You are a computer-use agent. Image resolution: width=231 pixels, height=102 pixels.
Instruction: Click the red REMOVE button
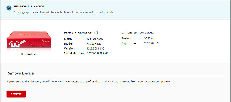coord(16,94)
